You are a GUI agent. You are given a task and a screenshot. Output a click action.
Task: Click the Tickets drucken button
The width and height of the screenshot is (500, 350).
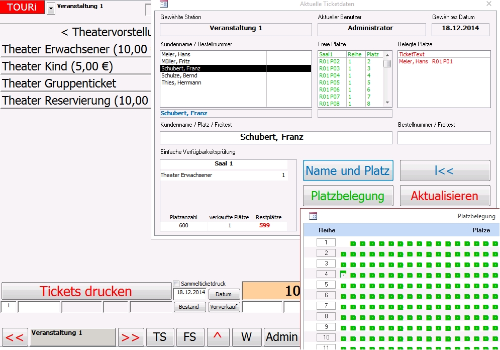tap(86, 291)
